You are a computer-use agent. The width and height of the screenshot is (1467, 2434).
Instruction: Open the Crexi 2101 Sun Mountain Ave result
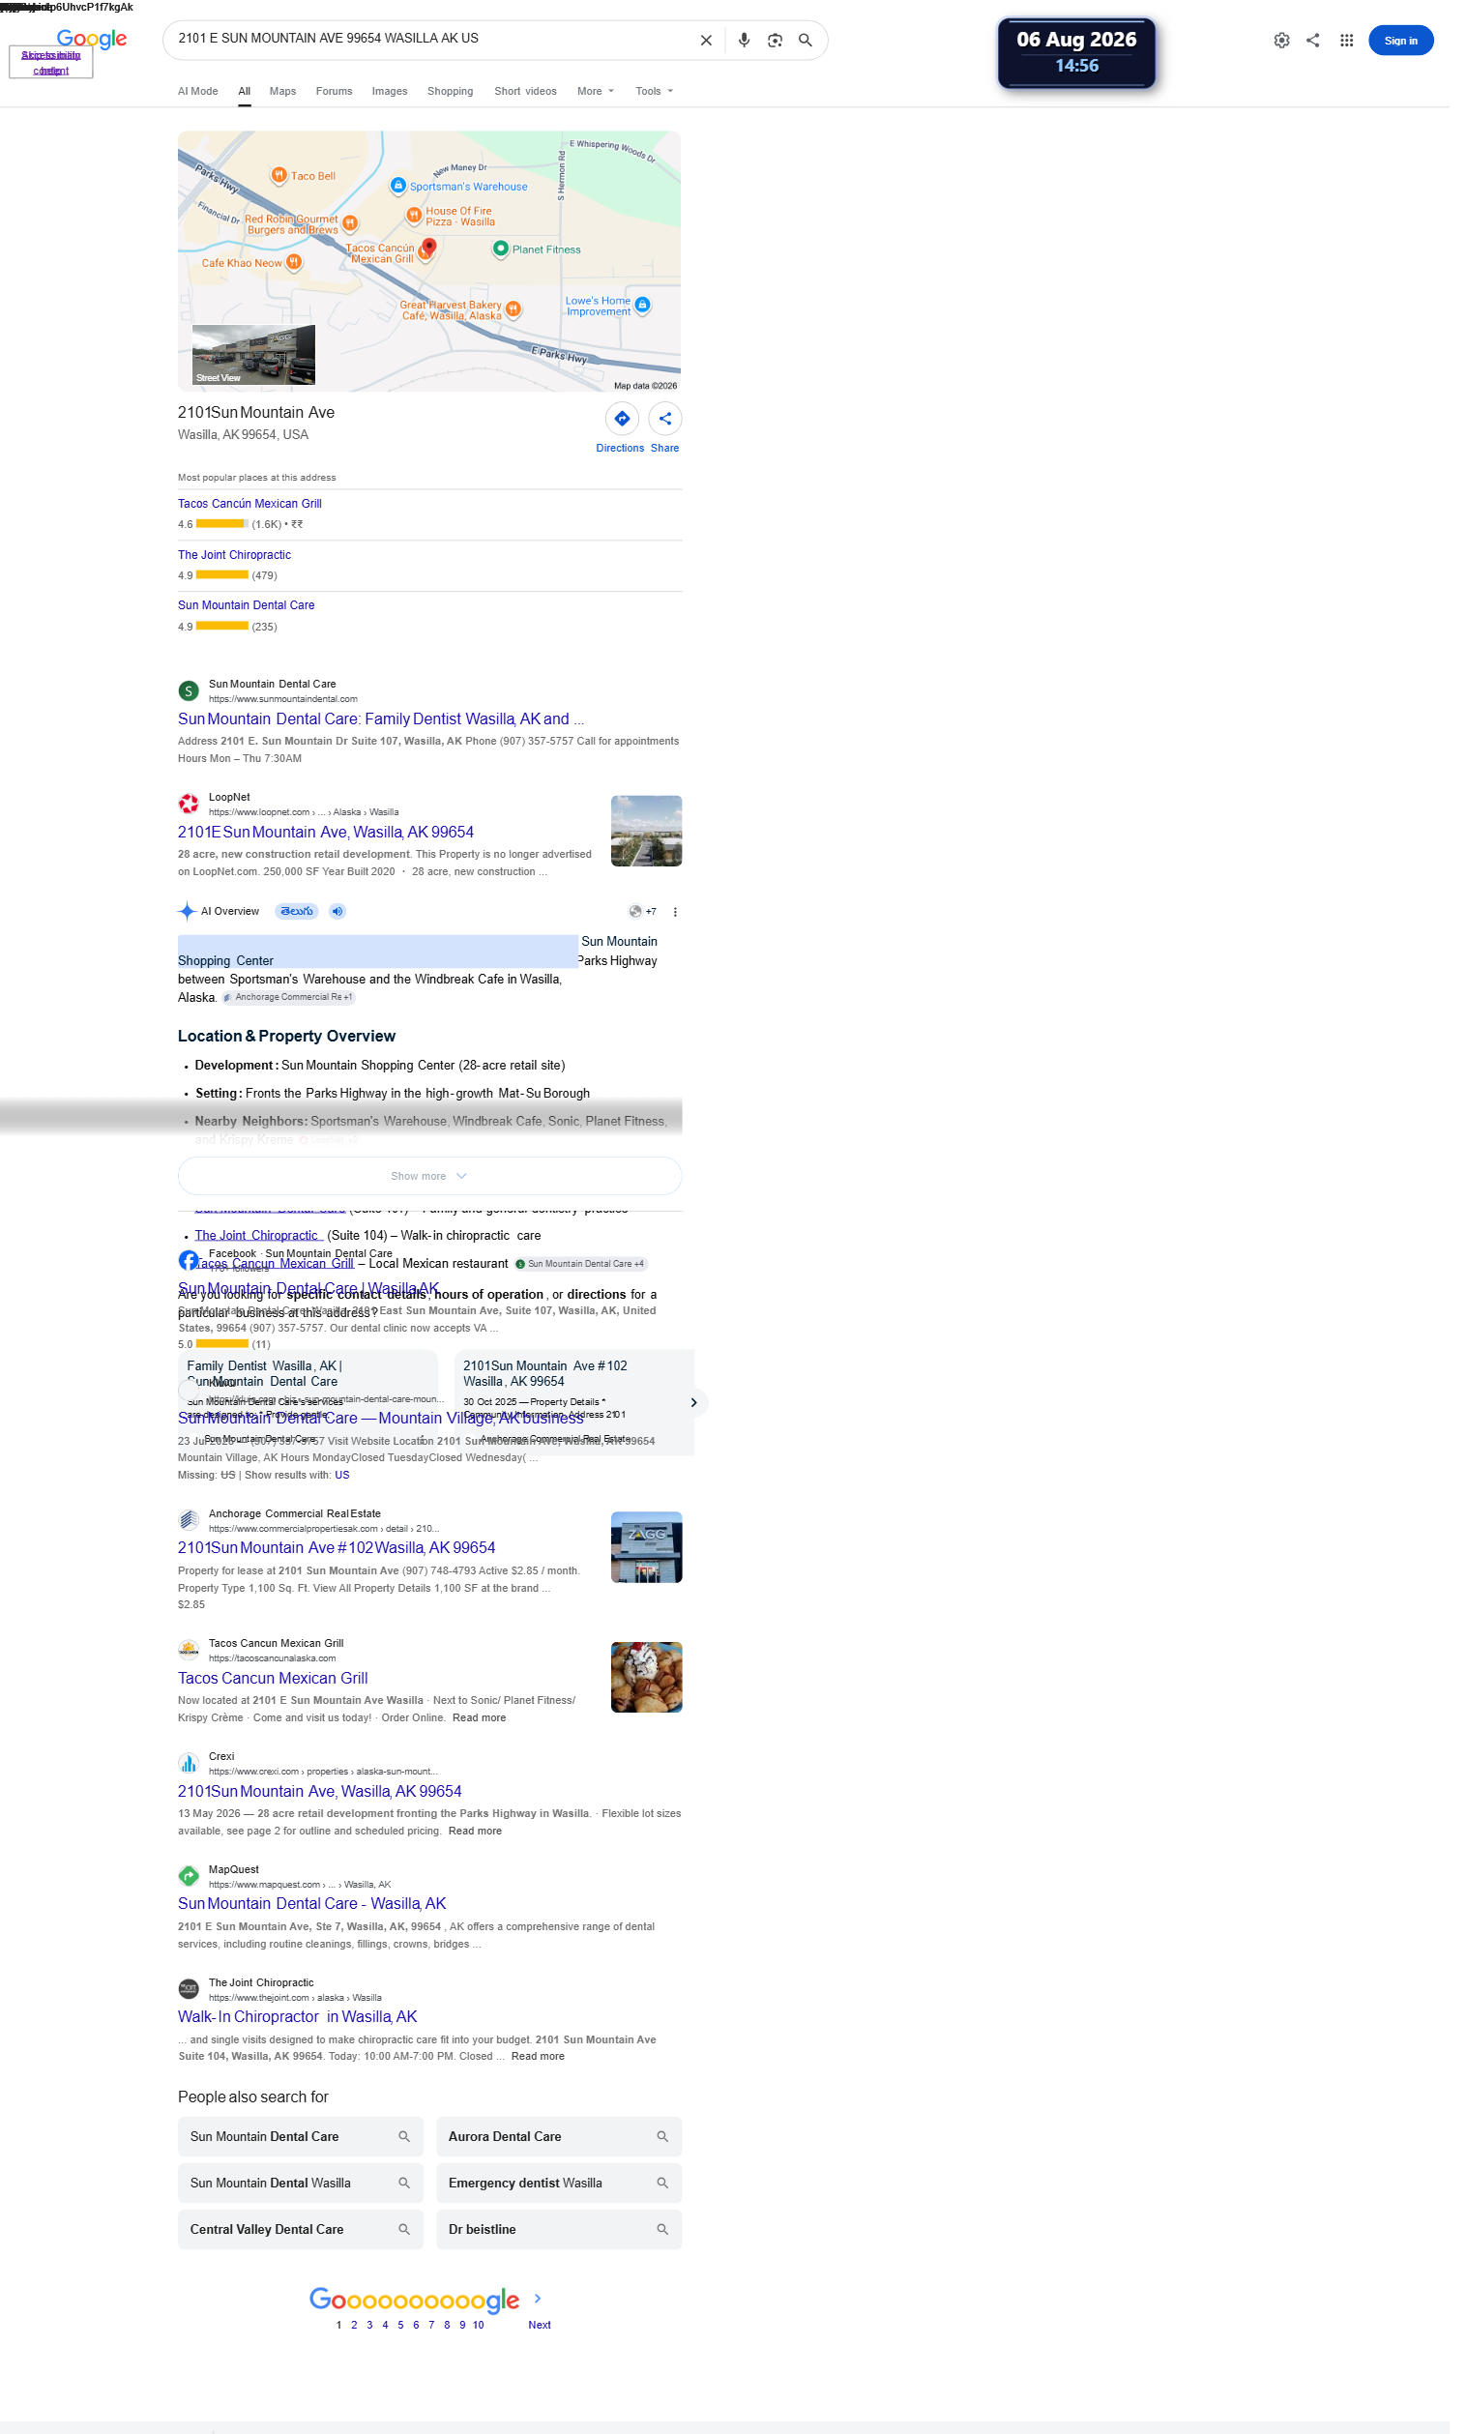click(x=320, y=1791)
